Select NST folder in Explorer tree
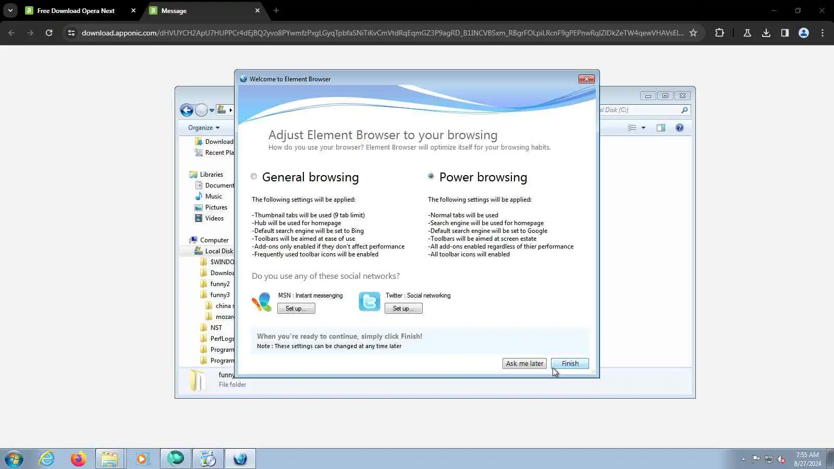Screen dimensions: 834x469 click(x=211, y=328)
